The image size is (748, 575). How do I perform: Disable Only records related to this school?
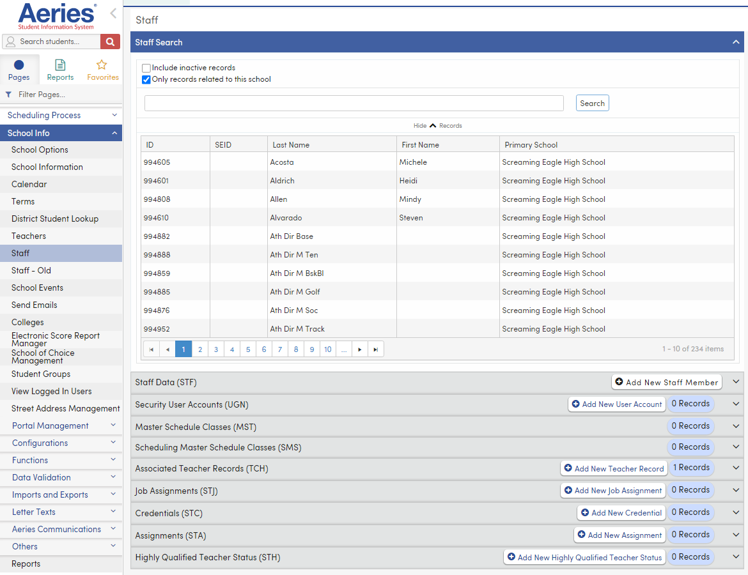pos(146,79)
